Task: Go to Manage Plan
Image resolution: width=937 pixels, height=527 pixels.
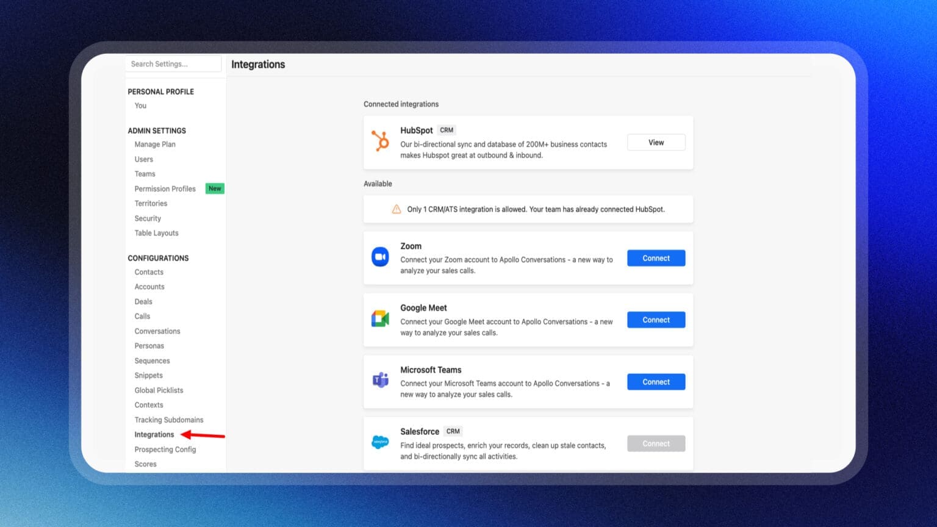Action: (x=155, y=145)
